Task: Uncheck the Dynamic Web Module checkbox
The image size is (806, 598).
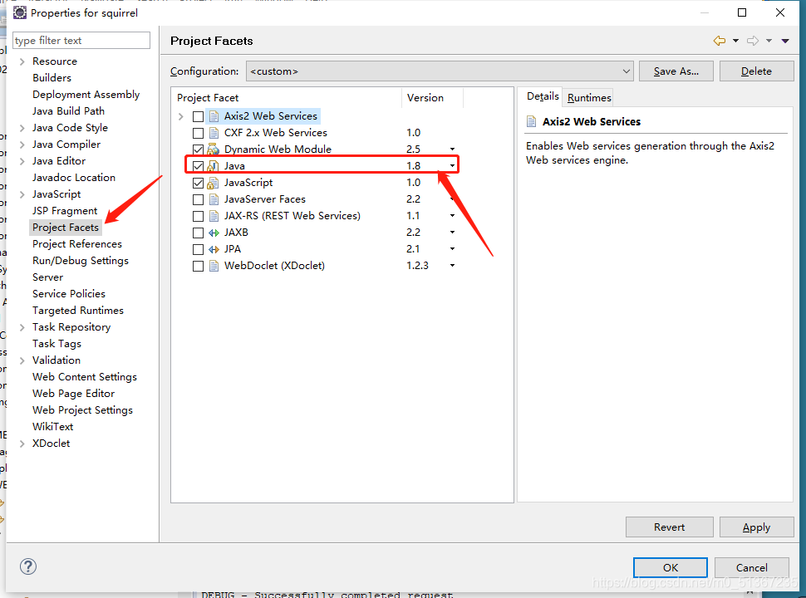Action: (198, 149)
